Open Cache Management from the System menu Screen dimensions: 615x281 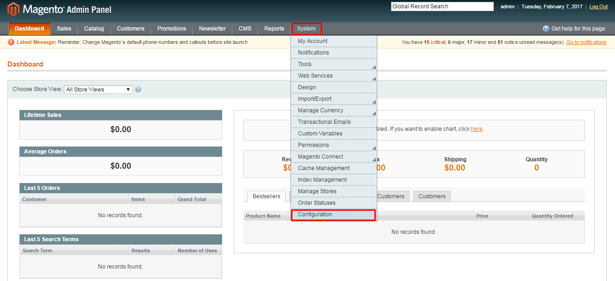(x=334, y=168)
